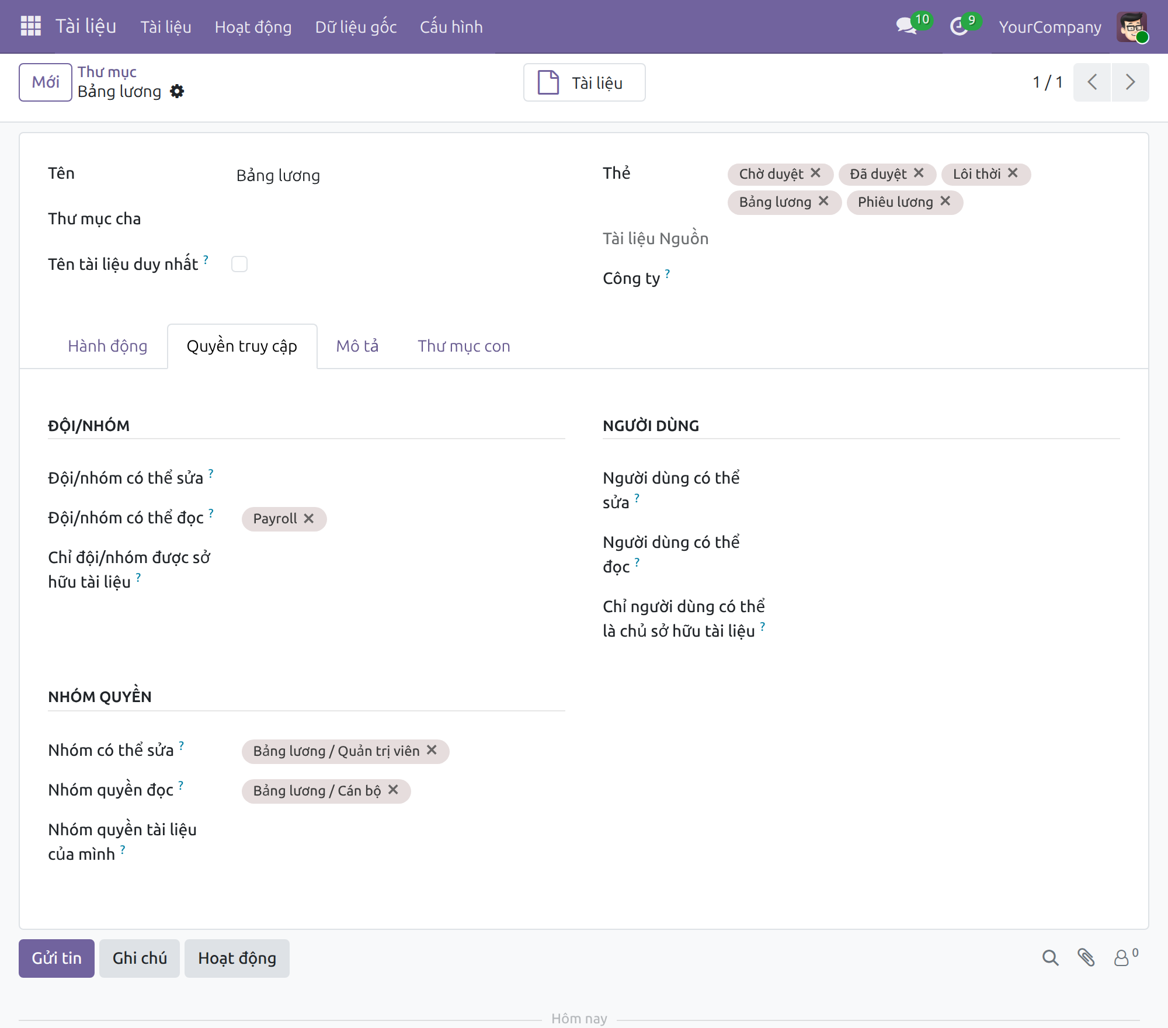Go to the previous record arrow
This screenshot has width=1168, height=1028.
(1092, 82)
